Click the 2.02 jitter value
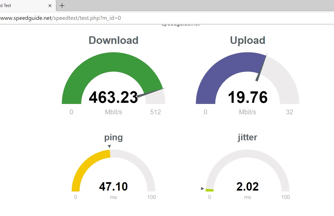The image size is (334, 216). click(247, 186)
